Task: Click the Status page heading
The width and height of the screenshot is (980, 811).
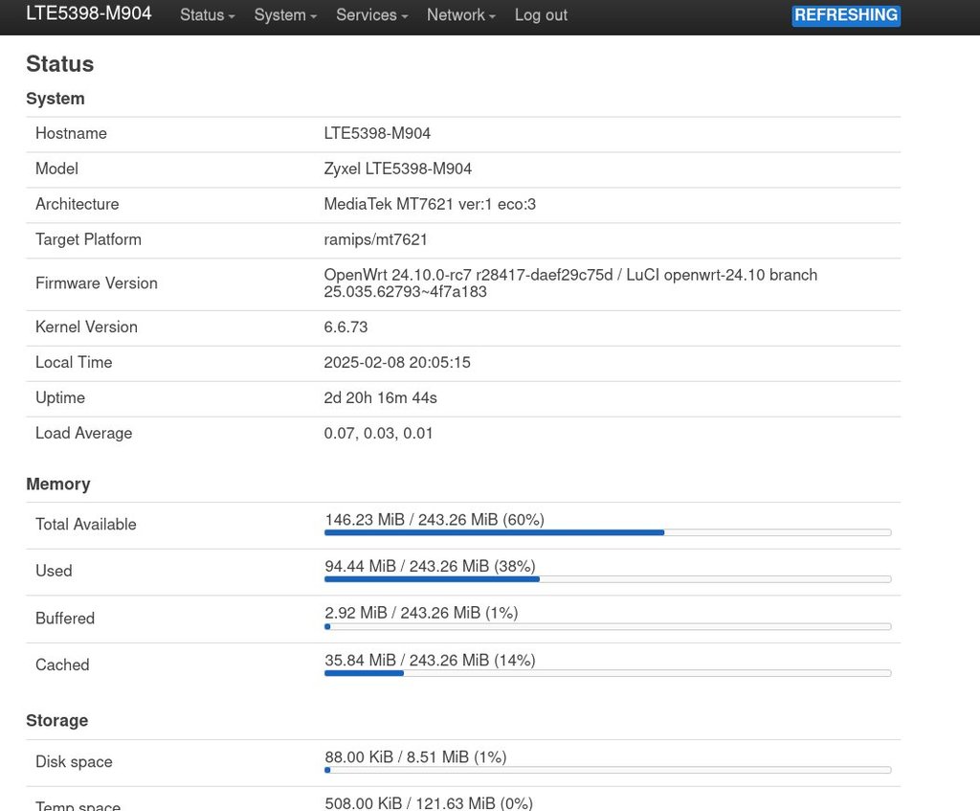Action: [60, 64]
